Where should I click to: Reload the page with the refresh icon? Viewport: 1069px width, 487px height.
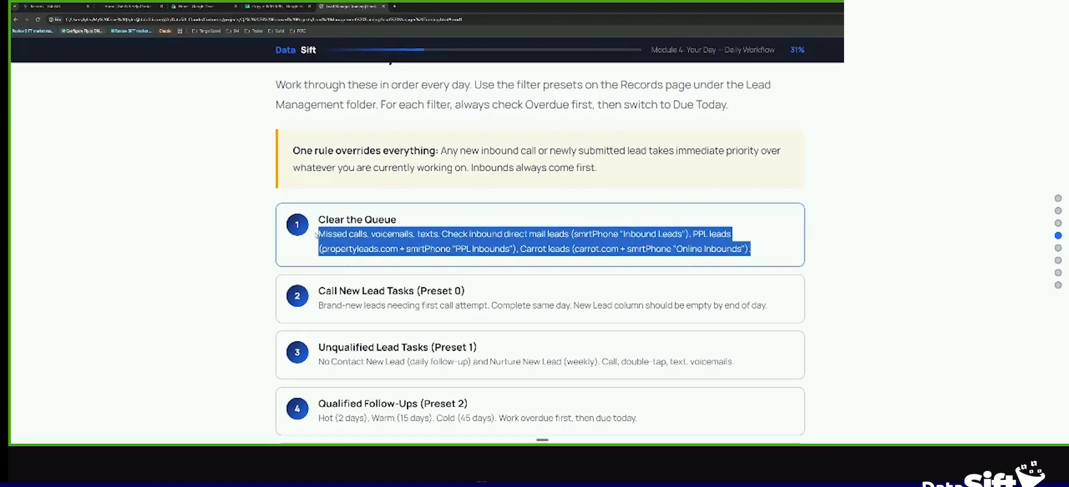click(38, 19)
